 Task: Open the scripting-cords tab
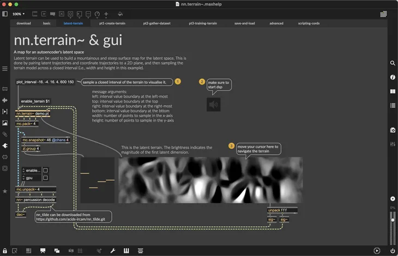(309, 23)
